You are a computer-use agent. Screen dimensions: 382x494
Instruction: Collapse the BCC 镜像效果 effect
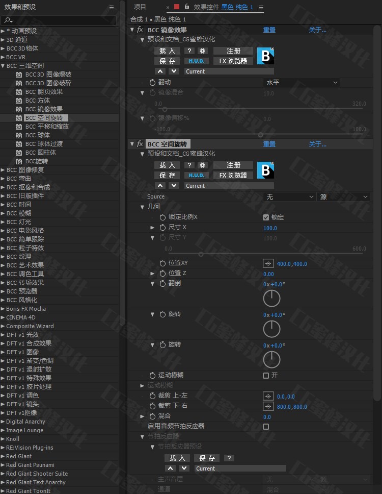(132, 30)
